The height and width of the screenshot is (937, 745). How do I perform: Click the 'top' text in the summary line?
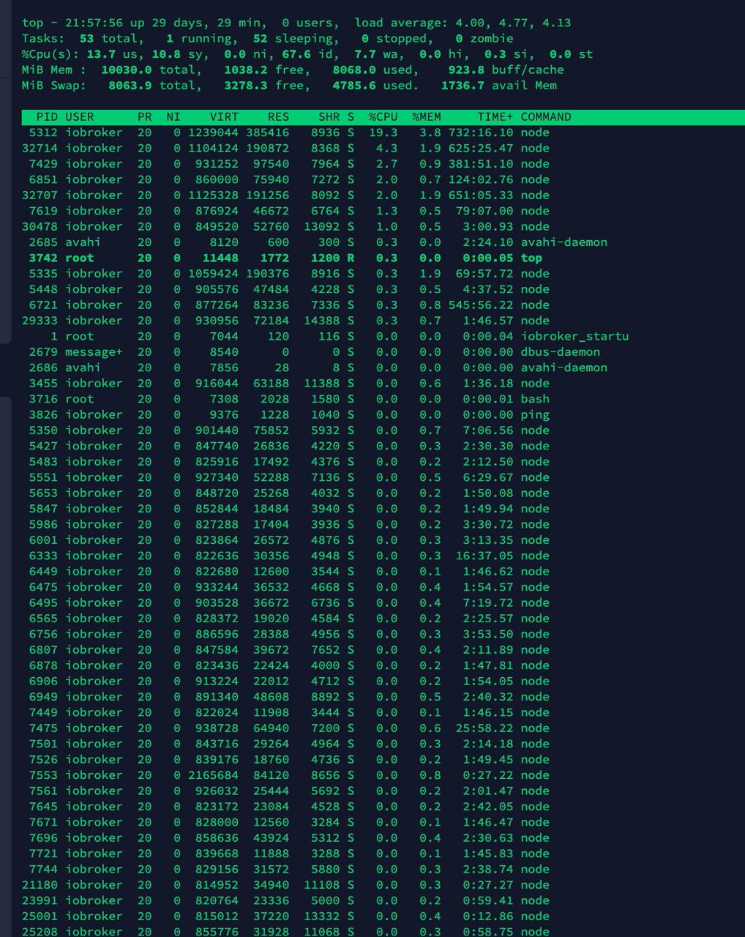(x=32, y=23)
